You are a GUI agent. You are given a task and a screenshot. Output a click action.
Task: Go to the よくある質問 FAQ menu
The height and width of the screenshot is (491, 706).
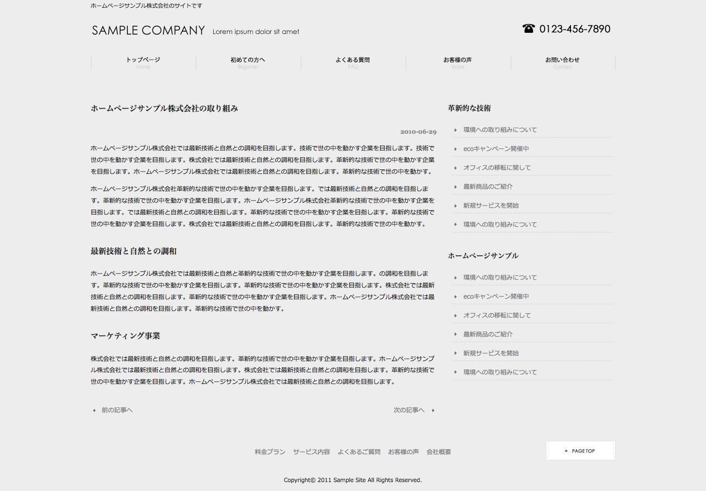[x=353, y=62]
